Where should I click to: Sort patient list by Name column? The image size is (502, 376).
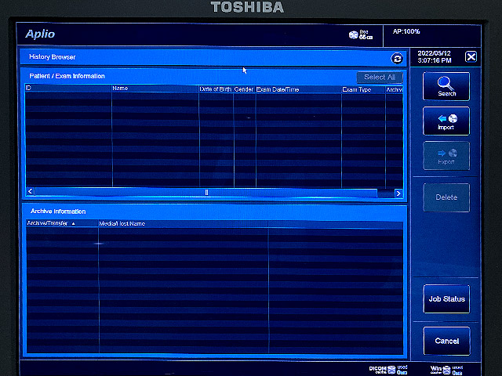point(155,89)
